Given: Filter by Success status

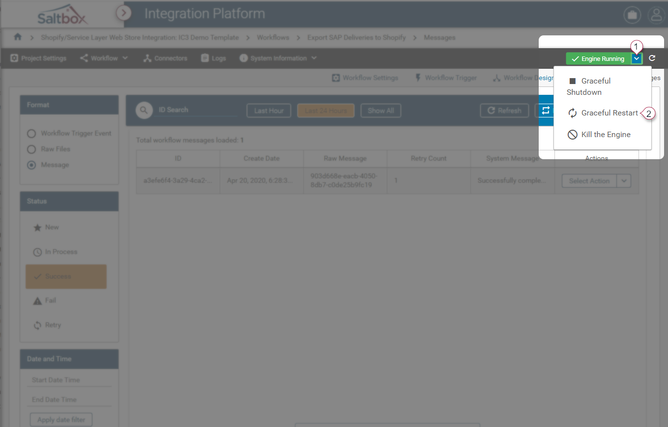Looking at the screenshot, I should (x=66, y=277).
